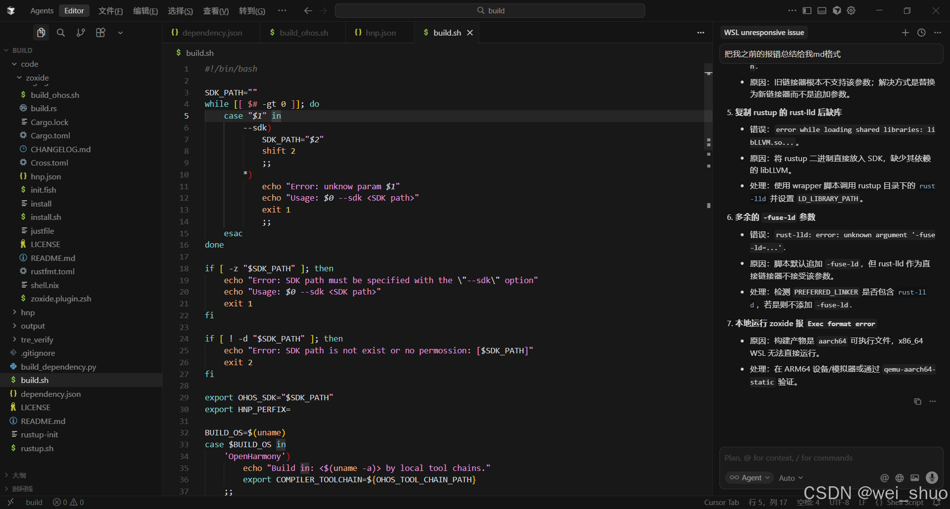
Task: Open Cargo.toml in the file tree
Action: [50, 135]
